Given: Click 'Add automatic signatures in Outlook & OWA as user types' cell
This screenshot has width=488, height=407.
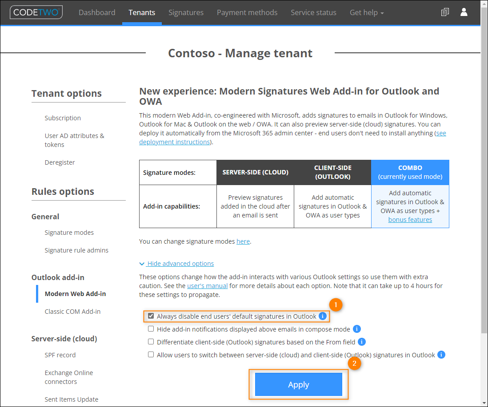Looking at the screenshot, I should click(333, 206).
